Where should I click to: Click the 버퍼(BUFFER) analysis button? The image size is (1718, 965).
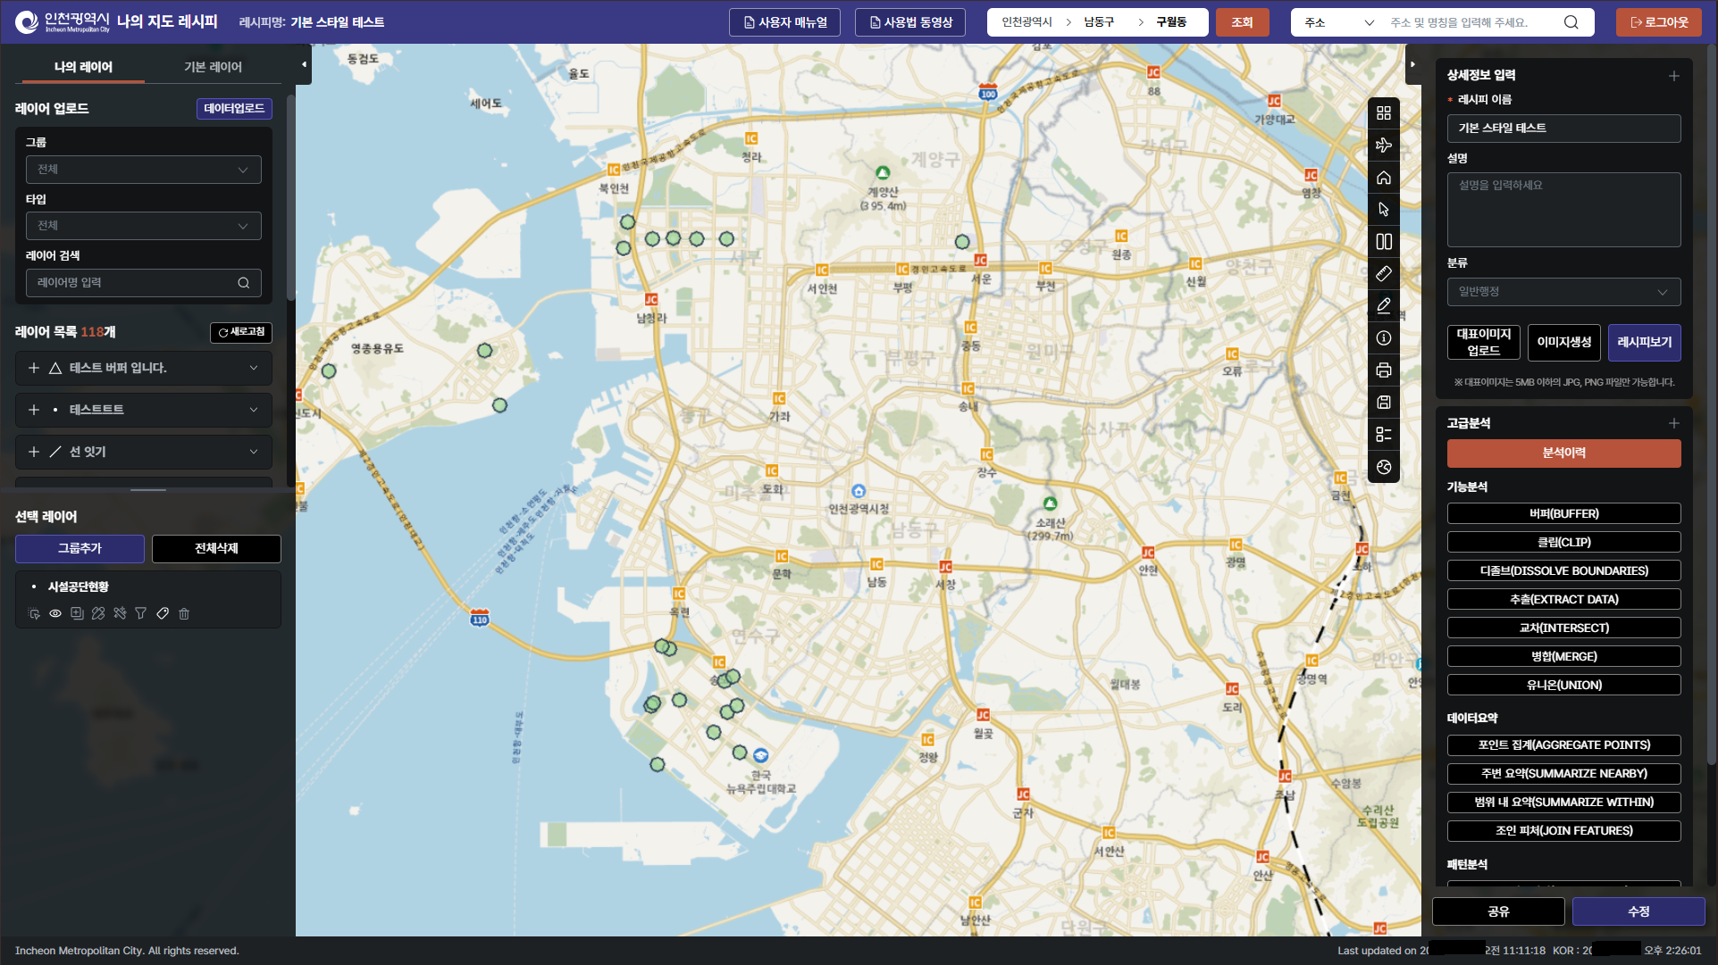(1563, 513)
